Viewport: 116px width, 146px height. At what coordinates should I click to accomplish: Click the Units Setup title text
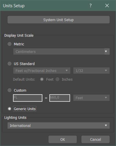click(x=14, y=6)
